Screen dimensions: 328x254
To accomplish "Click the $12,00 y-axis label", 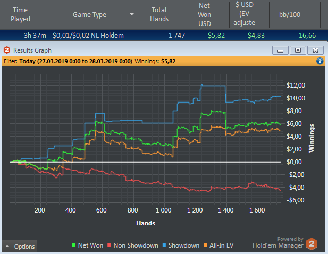I will coord(296,86).
